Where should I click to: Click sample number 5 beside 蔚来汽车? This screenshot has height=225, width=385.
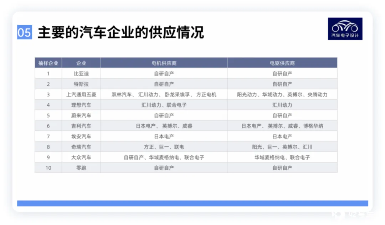pos(48,115)
